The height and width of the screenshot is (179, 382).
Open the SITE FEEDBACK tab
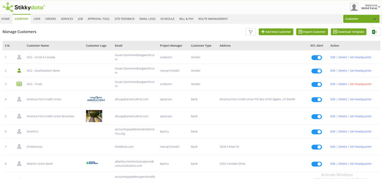[124, 19]
